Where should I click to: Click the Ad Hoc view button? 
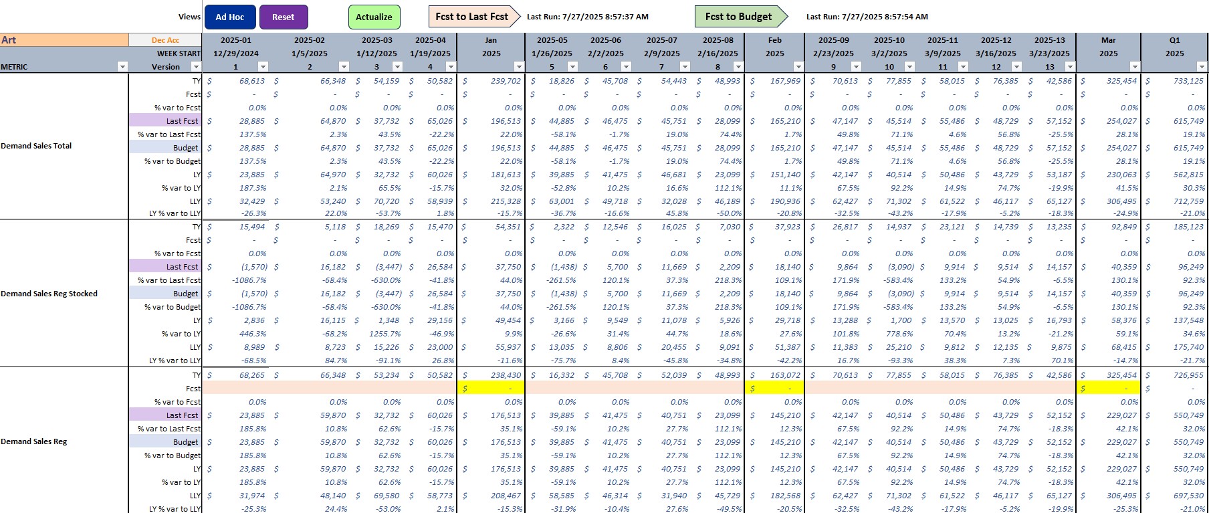pos(229,17)
